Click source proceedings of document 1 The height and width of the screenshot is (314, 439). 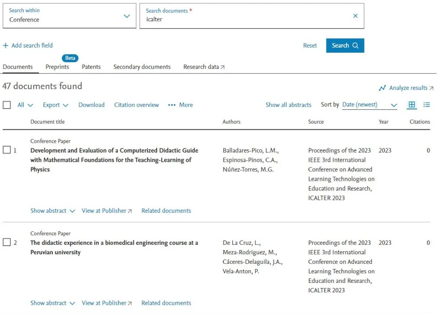click(341, 174)
